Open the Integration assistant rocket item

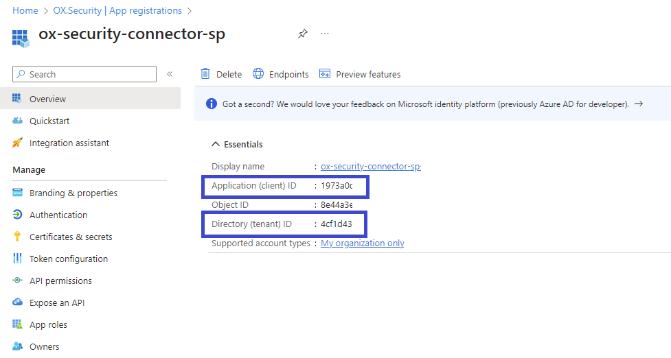(x=69, y=143)
